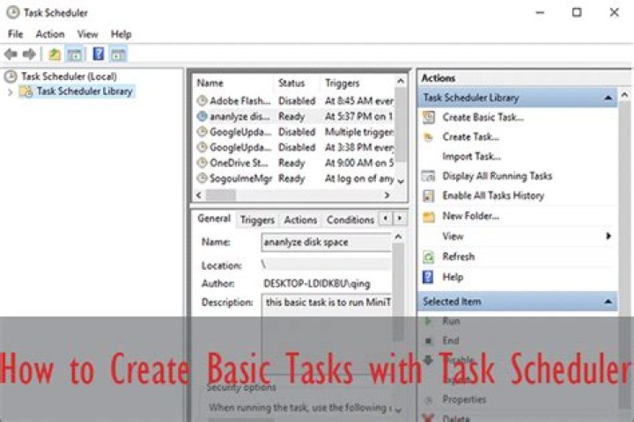The height and width of the screenshot is (422, 634).
Task: Click Refresh in the Actions pane
Action: (459, 257)
